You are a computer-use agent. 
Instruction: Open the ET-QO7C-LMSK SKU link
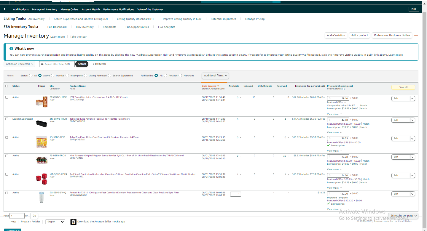[x=58, y=97]
